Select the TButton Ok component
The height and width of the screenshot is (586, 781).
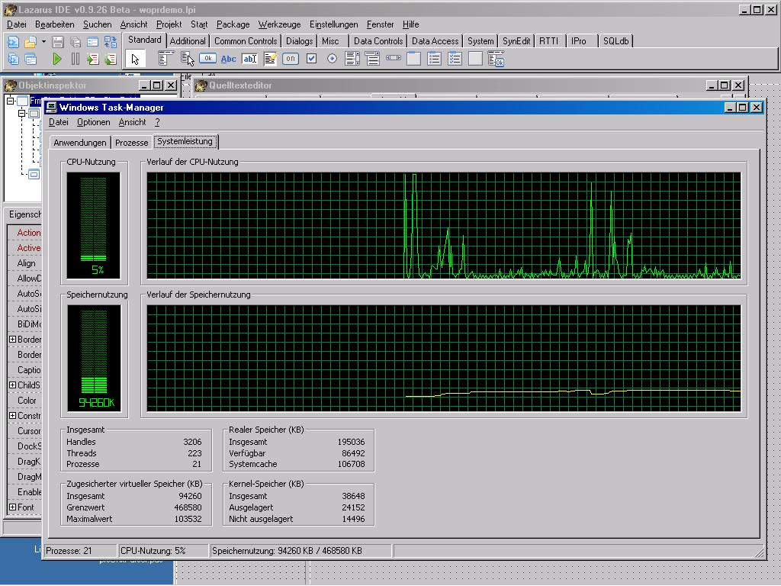point(207,59)
